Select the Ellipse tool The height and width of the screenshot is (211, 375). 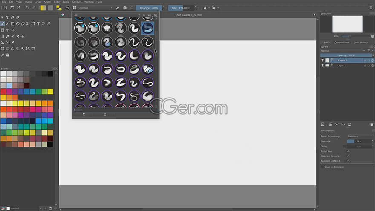coord(18,24)
